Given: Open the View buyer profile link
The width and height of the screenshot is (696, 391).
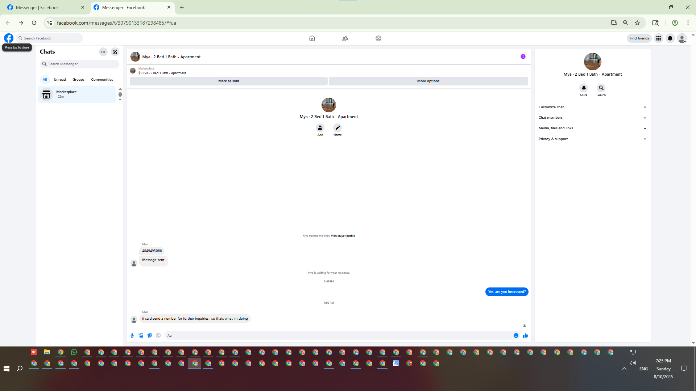Looking at the screenshot, I should [343, 236].
